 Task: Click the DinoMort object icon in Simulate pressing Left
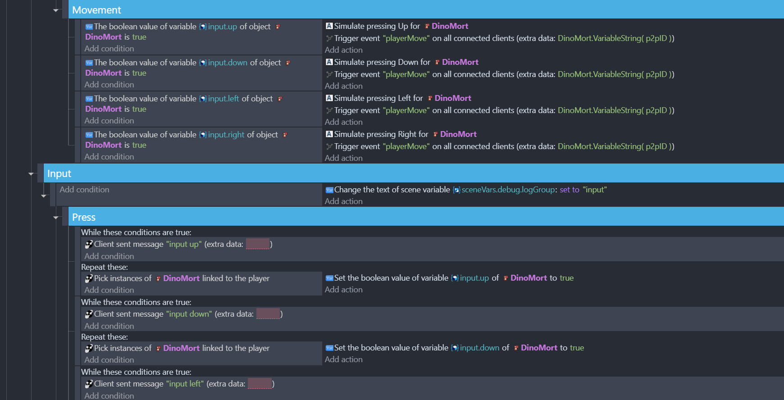pos(430,98)
